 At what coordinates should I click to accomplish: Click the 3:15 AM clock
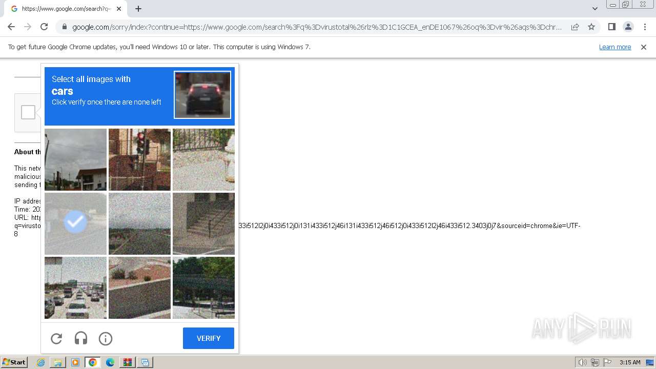[630, 362]
